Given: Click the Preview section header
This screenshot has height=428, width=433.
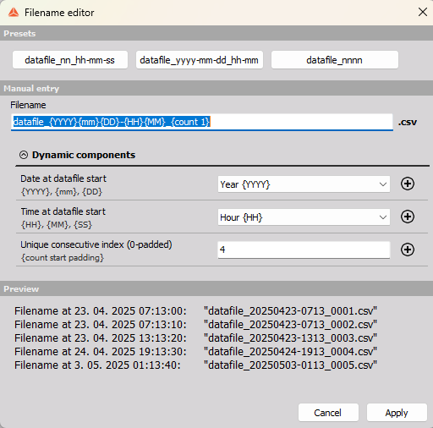Looking at the screenshot, I should [x=216, y=288].
